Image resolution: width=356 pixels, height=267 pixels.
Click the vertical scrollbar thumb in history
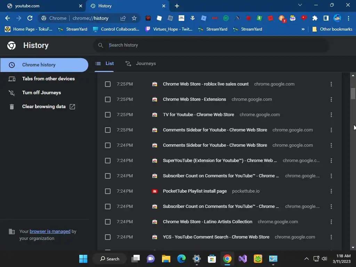tap(353, 94)
